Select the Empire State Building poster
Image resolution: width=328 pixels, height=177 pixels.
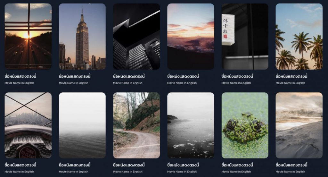[82, 36]
